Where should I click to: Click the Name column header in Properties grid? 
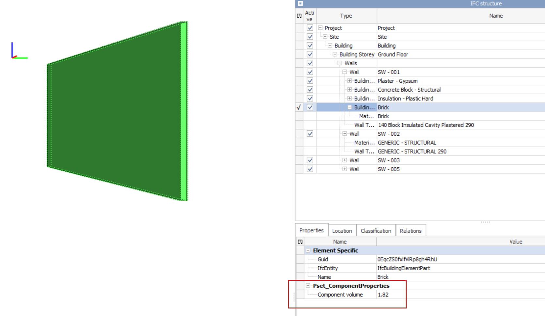click(340, 242)
